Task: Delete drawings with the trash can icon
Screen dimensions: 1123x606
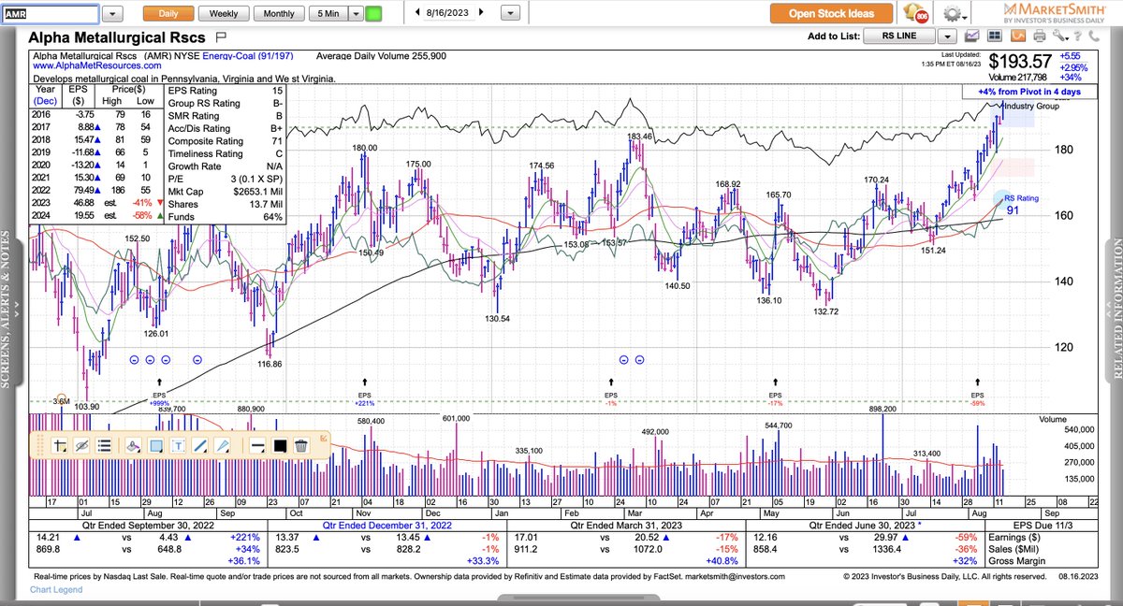Action: [x=301, y=446]
